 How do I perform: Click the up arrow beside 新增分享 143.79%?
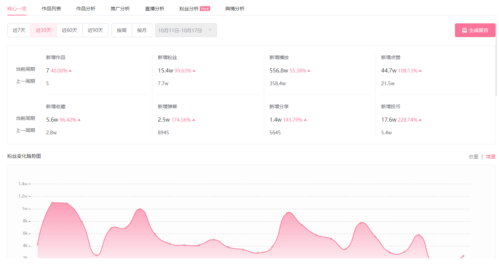click(305, 120)
